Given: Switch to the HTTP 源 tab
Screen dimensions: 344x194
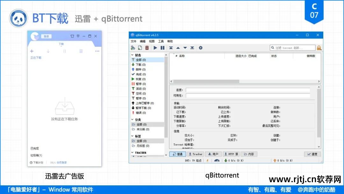Looking at the screenshot, I should [x=231, y=154].
